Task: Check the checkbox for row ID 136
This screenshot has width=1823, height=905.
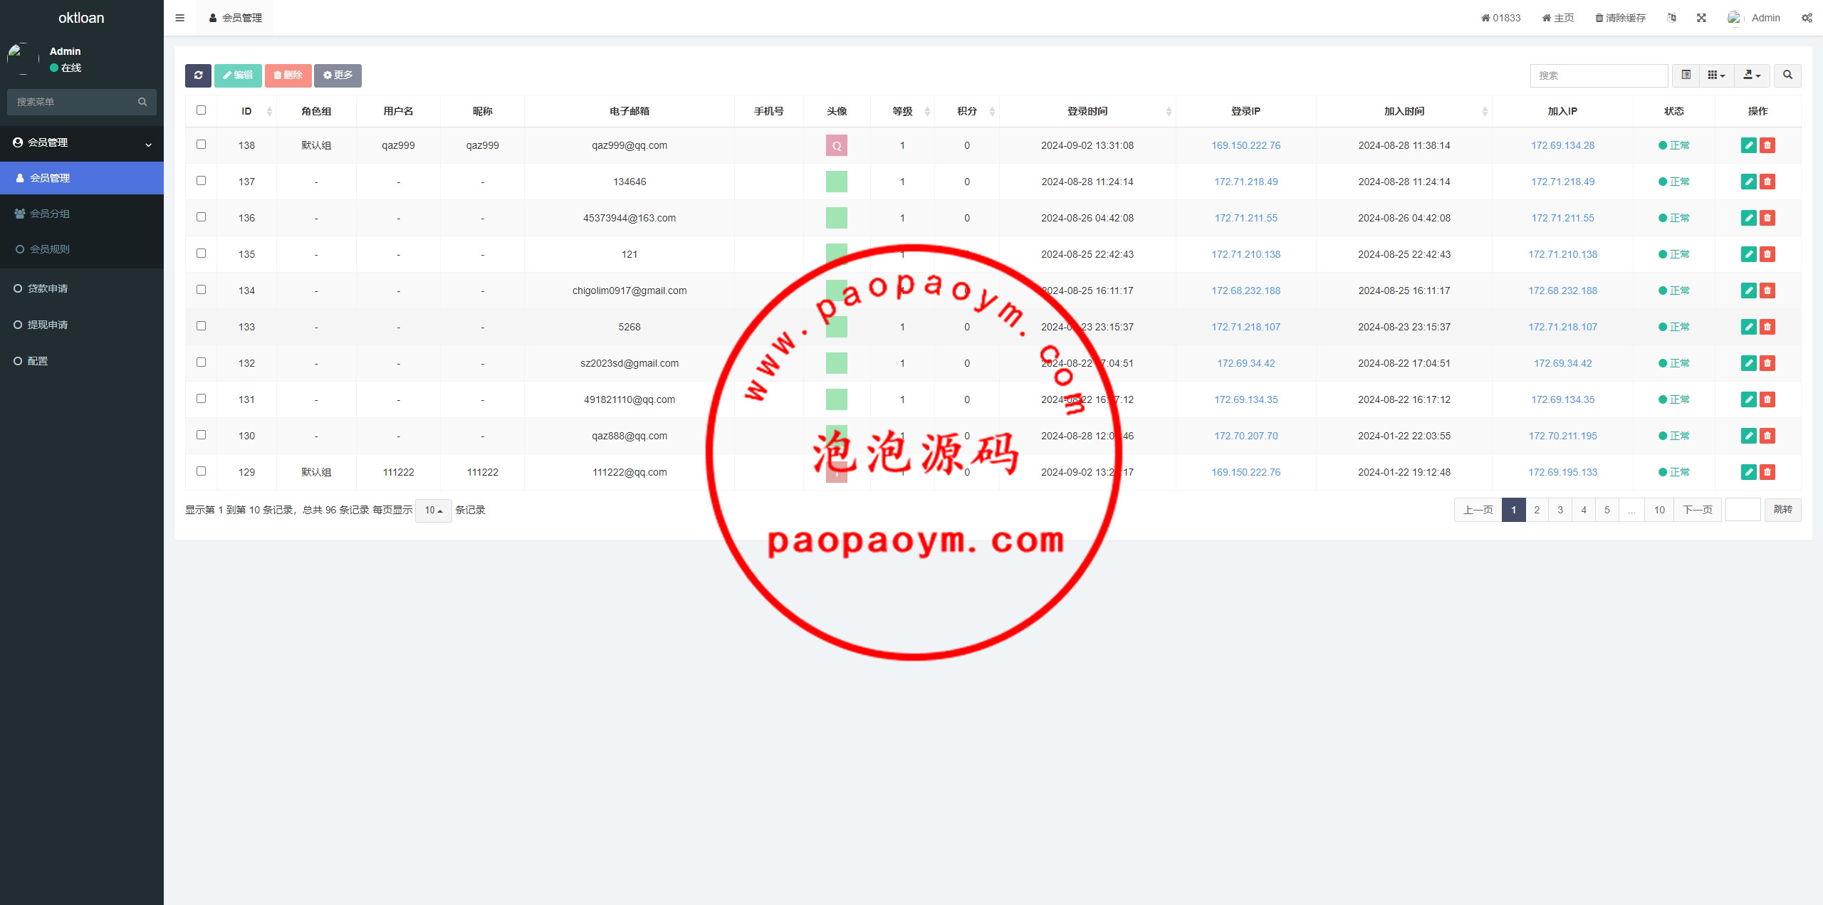Action: click(201, 217)
